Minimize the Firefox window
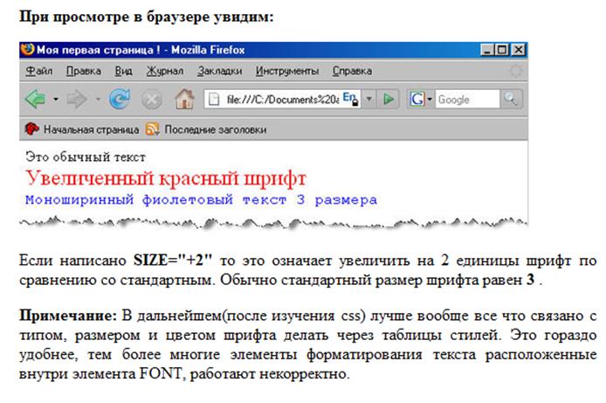The image size is (606, 403). pyautogui.click(x=487, y=50)
